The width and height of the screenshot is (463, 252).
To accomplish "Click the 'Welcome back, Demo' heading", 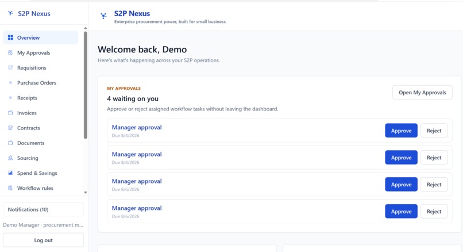I will [x=142, y=49].
